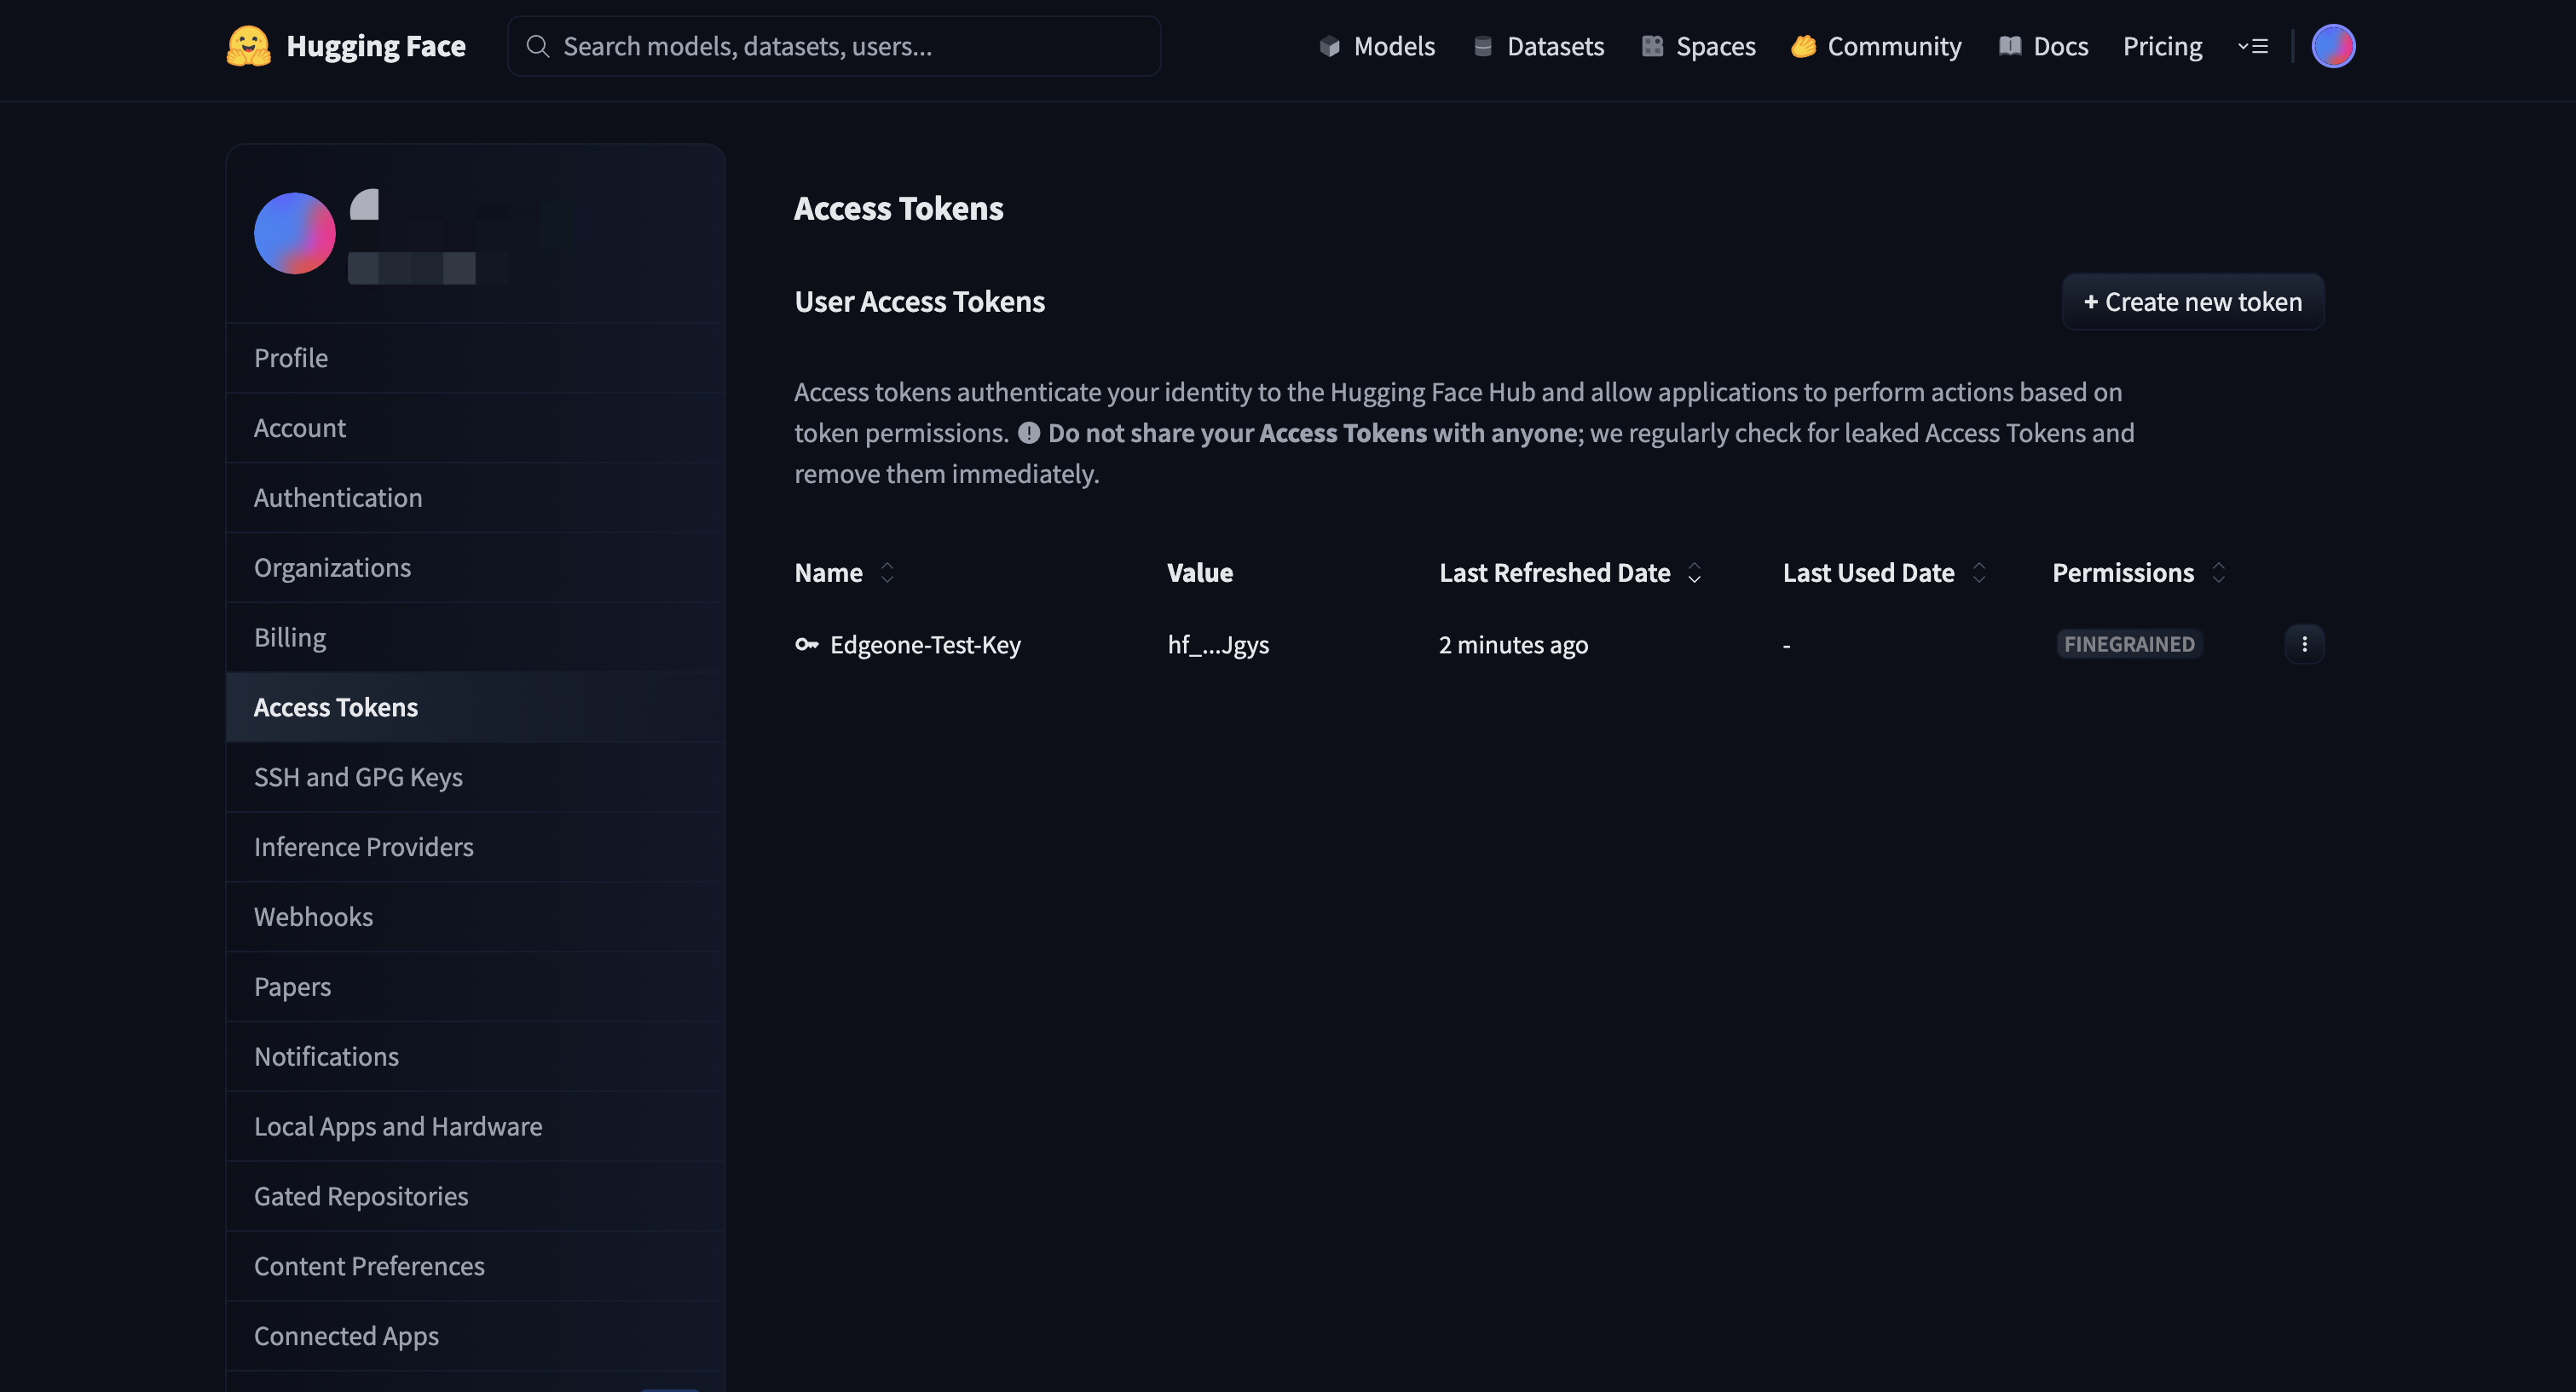Click the Value column header
Image resolution: width=2576 pixels, height=1392 pixels.
1200,572
